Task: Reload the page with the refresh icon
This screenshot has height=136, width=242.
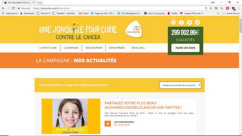Action: tap(13, 8)
